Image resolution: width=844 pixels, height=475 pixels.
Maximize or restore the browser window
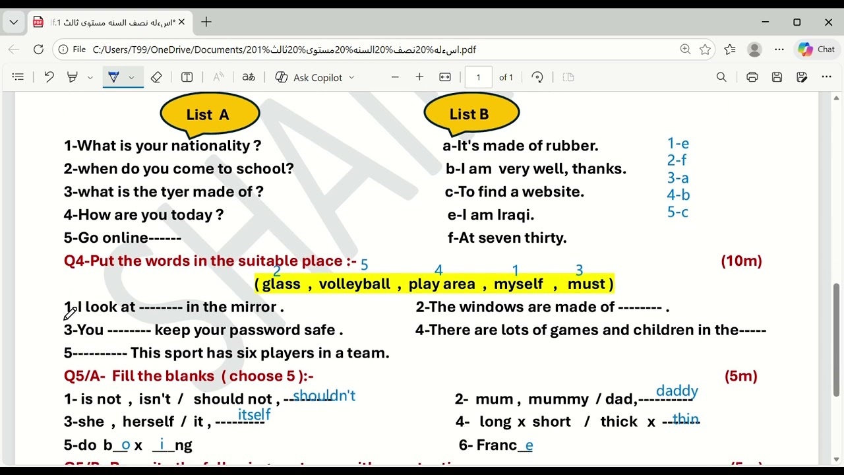(x=797, y=22)
